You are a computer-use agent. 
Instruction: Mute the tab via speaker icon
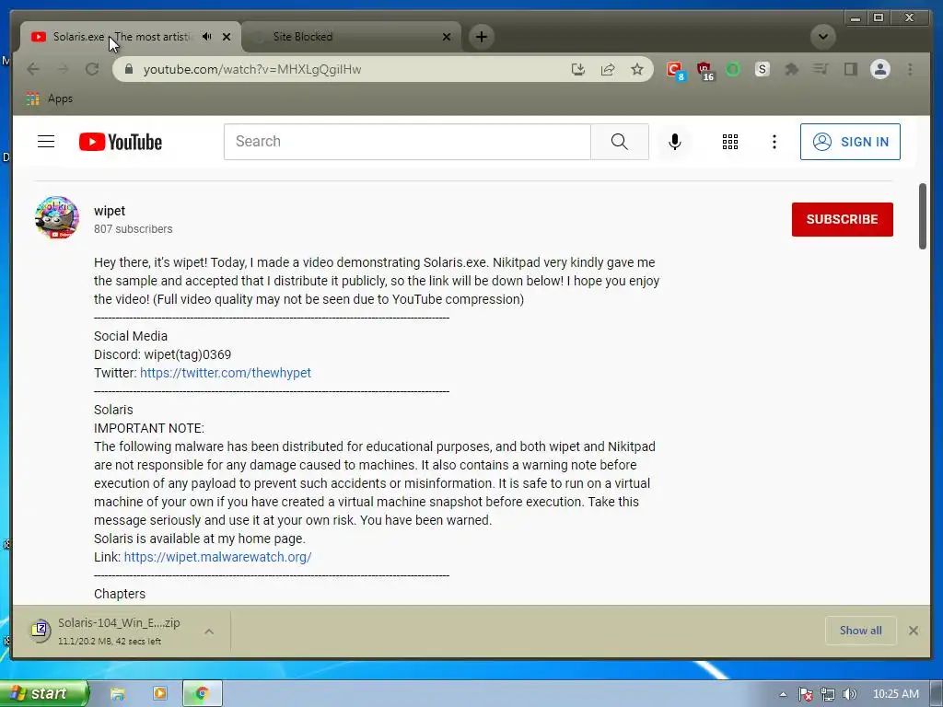click(x=207, y=37)
